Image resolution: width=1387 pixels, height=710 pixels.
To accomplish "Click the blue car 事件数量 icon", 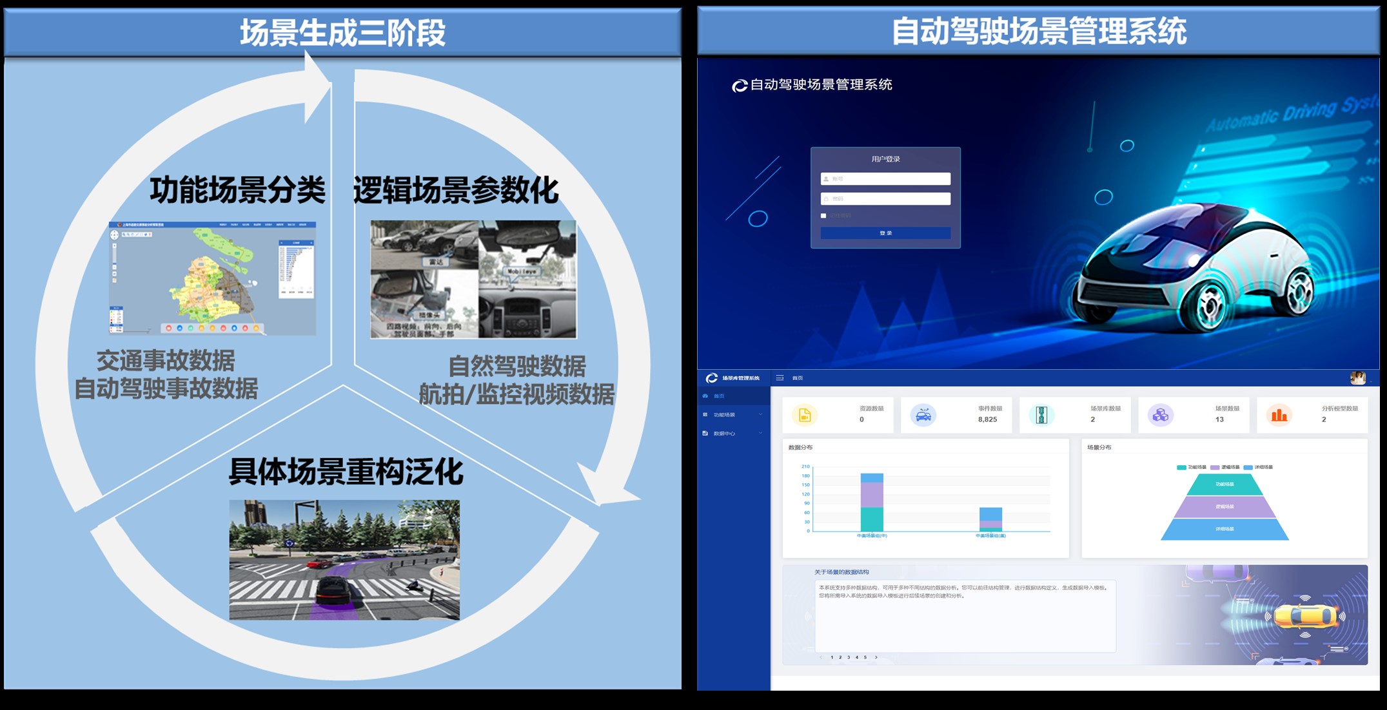I will pos(923,416).
